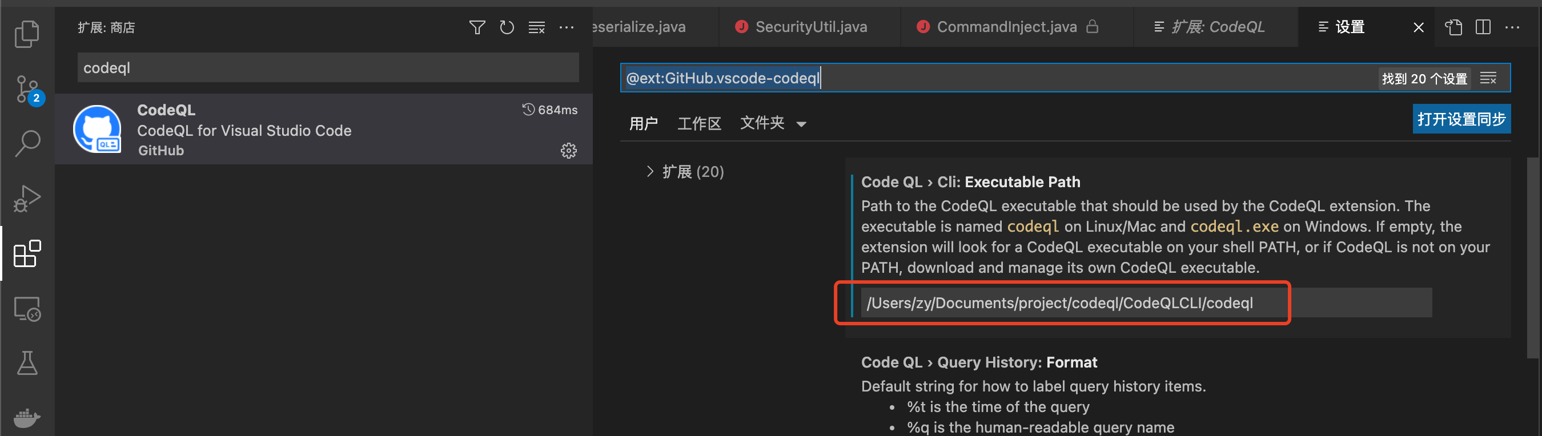
Task: Click the filter extensions funnel icon
Action: tap(477, 27)
